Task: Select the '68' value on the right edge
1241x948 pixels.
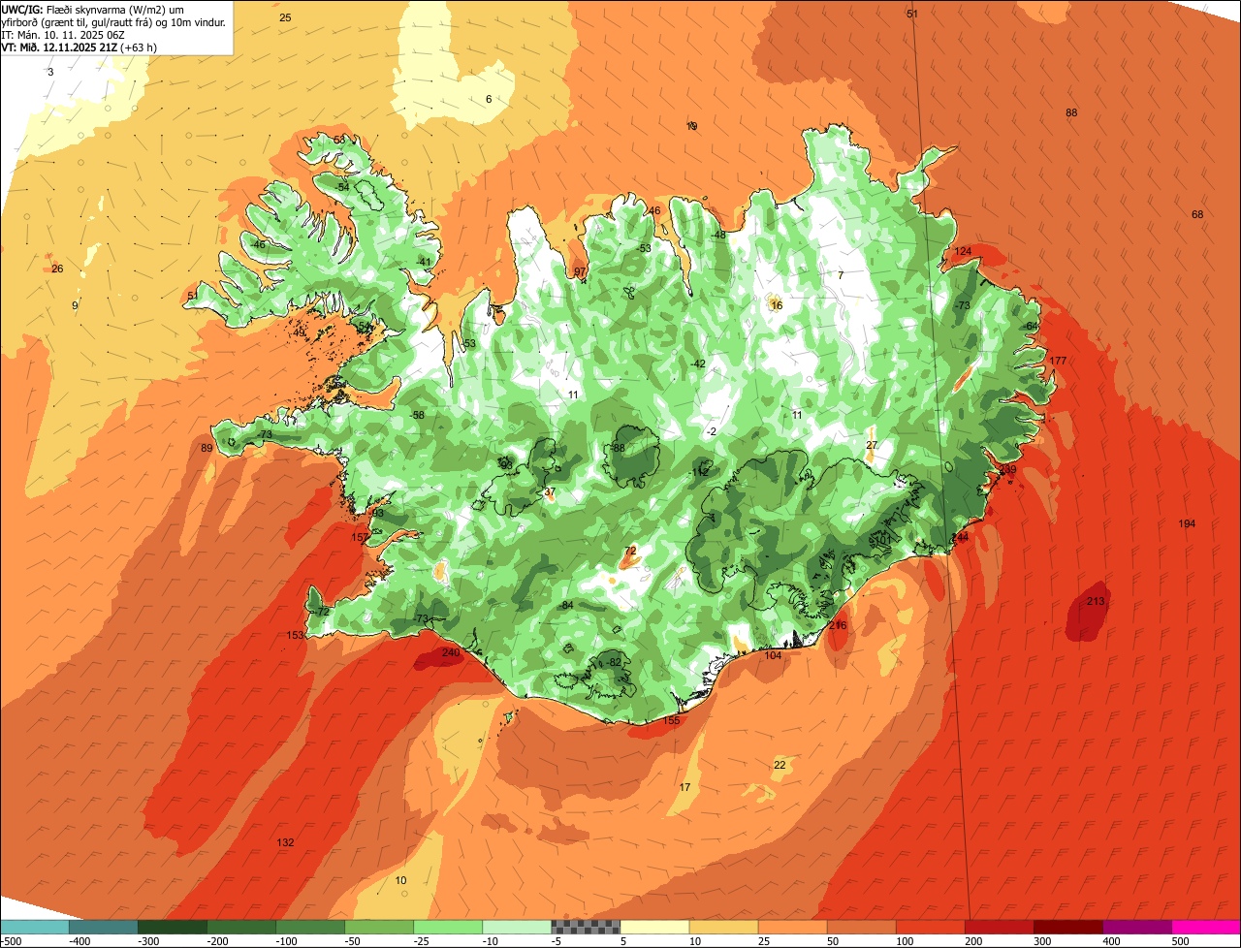Action: 1197,214
